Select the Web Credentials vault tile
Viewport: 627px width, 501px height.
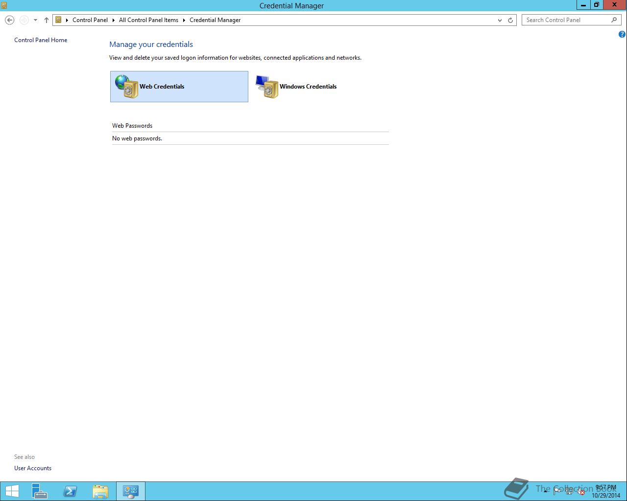point(179,87)
